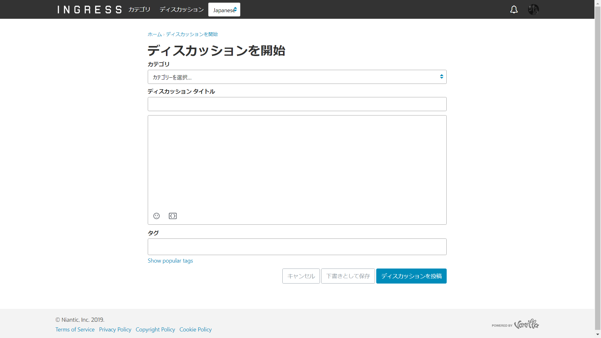The height and width of the screenshot is (338, 601).
Task: Insert a code block using the editor icon
Action: (x=173, y=216)
